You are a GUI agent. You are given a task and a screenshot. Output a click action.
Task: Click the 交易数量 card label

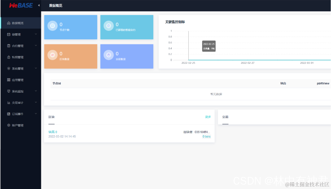pos(121,59)
